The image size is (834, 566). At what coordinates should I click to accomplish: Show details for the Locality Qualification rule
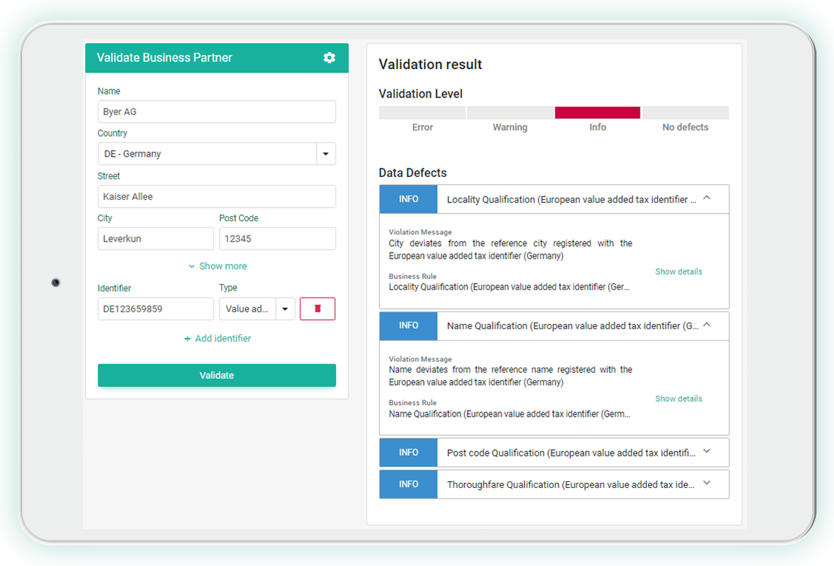click(678, 271)
